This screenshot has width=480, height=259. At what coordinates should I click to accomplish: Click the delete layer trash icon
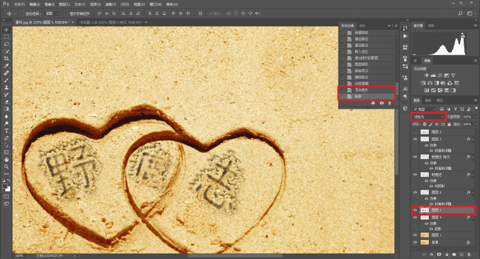point(469,254)
